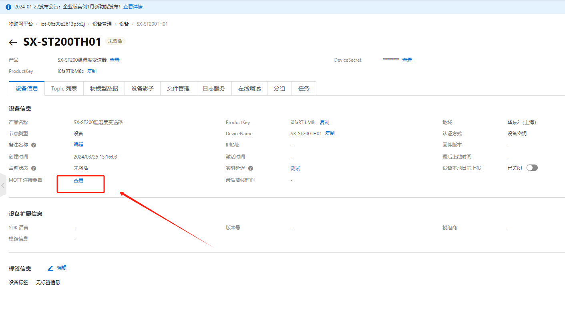The width and height of the screenshot is (565, 317).
Task: Click 查看 next to DeviceSecret
Action: (x=407, y=60)
